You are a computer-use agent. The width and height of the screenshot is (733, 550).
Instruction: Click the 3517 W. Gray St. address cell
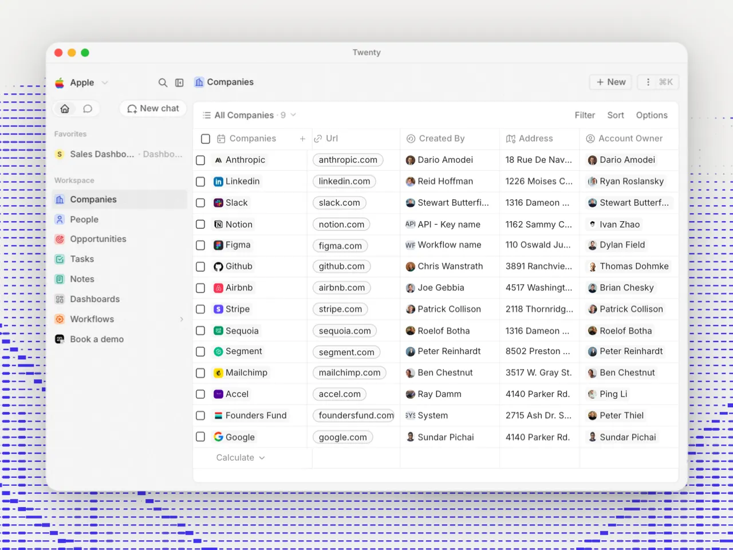point(539,373)
